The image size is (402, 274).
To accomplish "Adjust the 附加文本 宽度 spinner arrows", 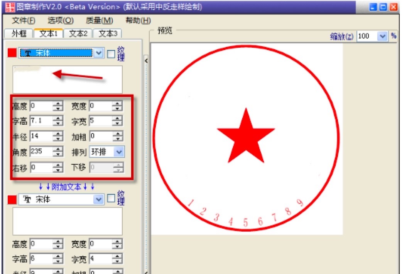I will [117, 244].
